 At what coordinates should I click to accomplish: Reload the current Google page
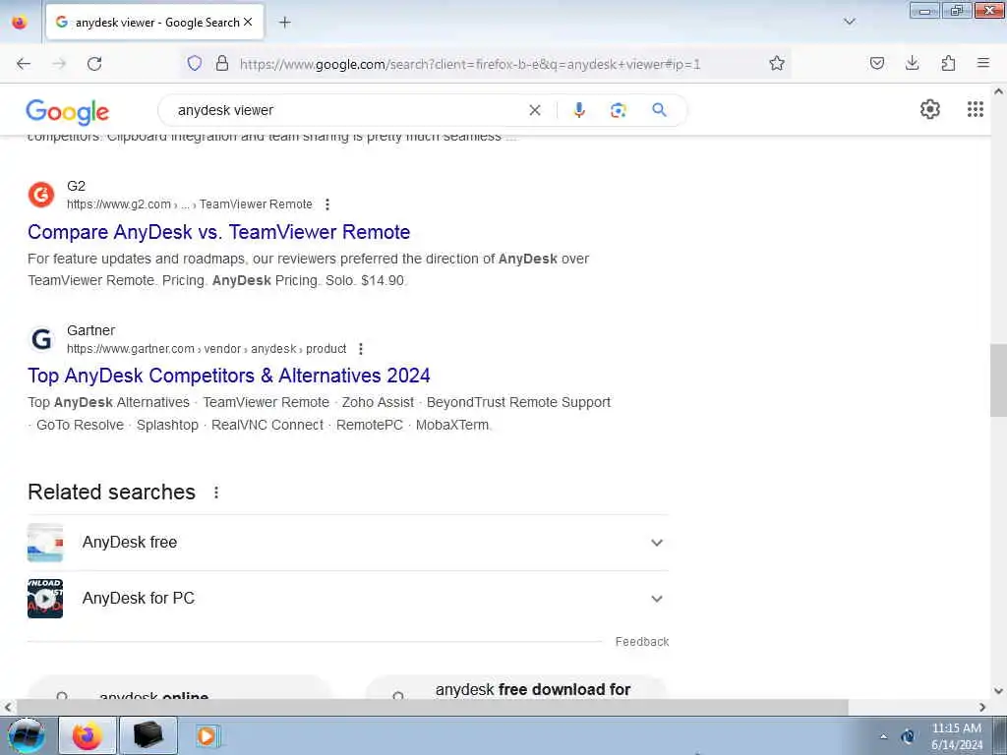coord(94,64)
